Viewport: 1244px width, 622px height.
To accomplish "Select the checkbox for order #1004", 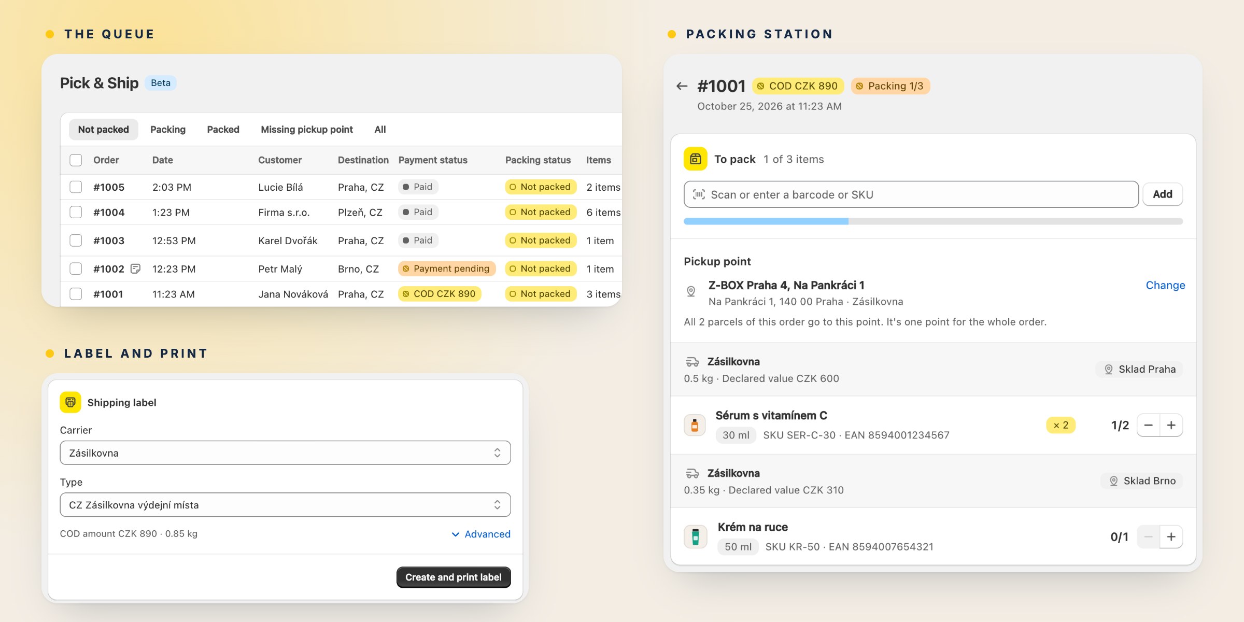I will (x=76, y=212).
